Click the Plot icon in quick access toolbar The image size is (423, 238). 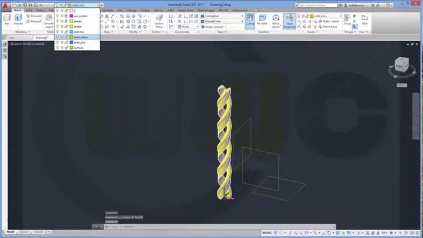coord(36,5)
